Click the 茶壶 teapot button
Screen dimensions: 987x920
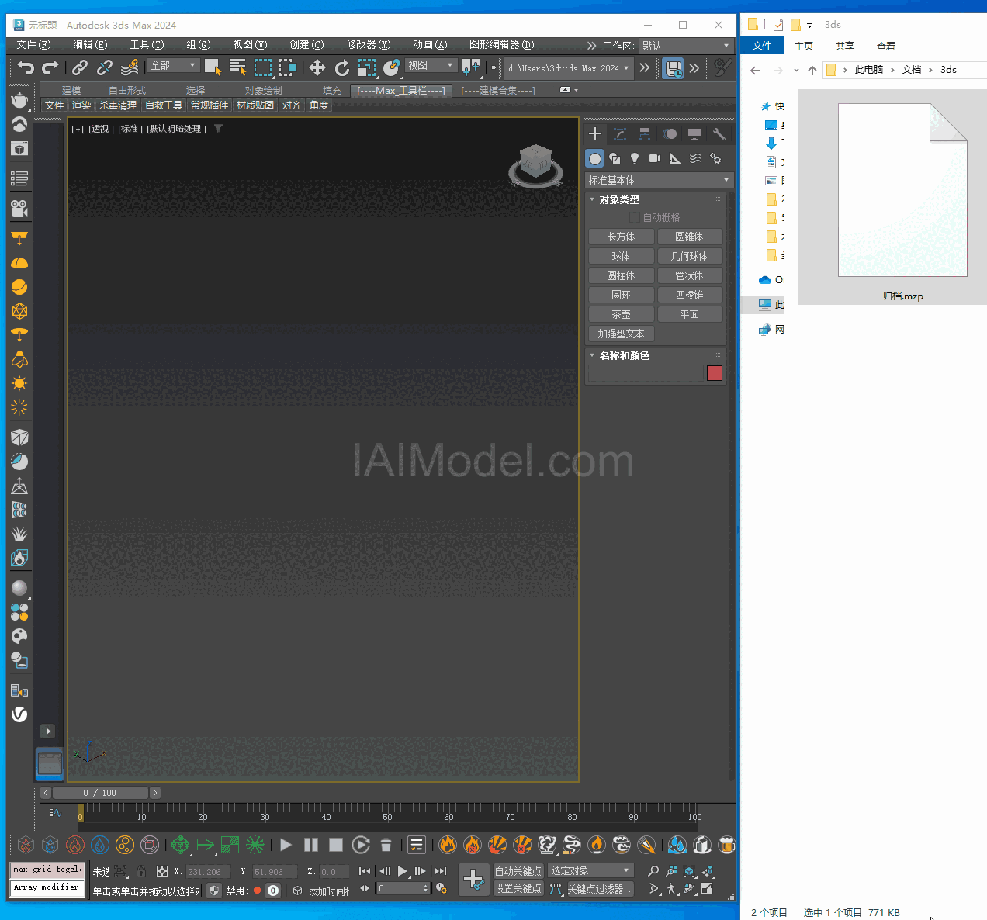pos(621,314)
